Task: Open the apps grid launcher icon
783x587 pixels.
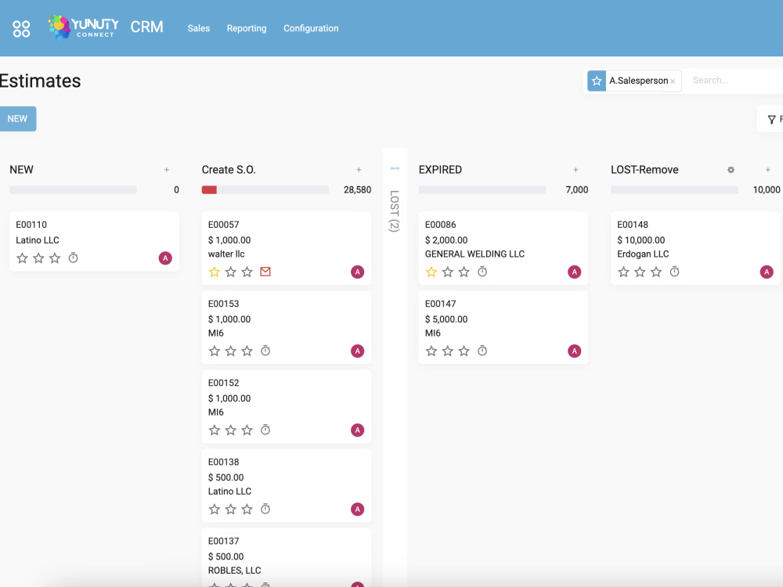Action: coord(21,28)
